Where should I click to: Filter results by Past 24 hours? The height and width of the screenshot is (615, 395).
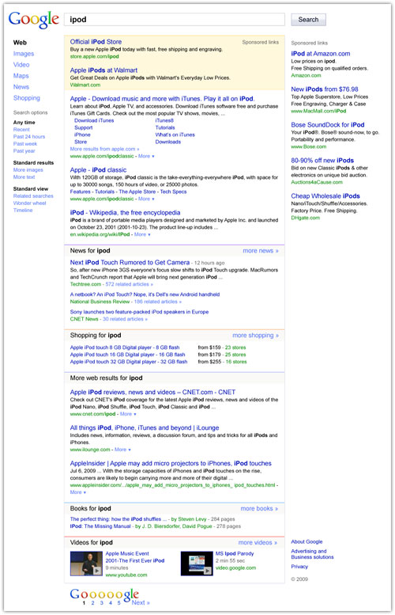[x=29, y=136]
